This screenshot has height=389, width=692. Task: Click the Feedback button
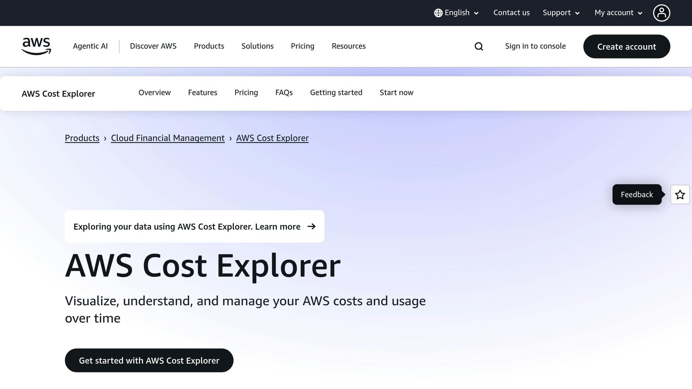tap(637, 194)
